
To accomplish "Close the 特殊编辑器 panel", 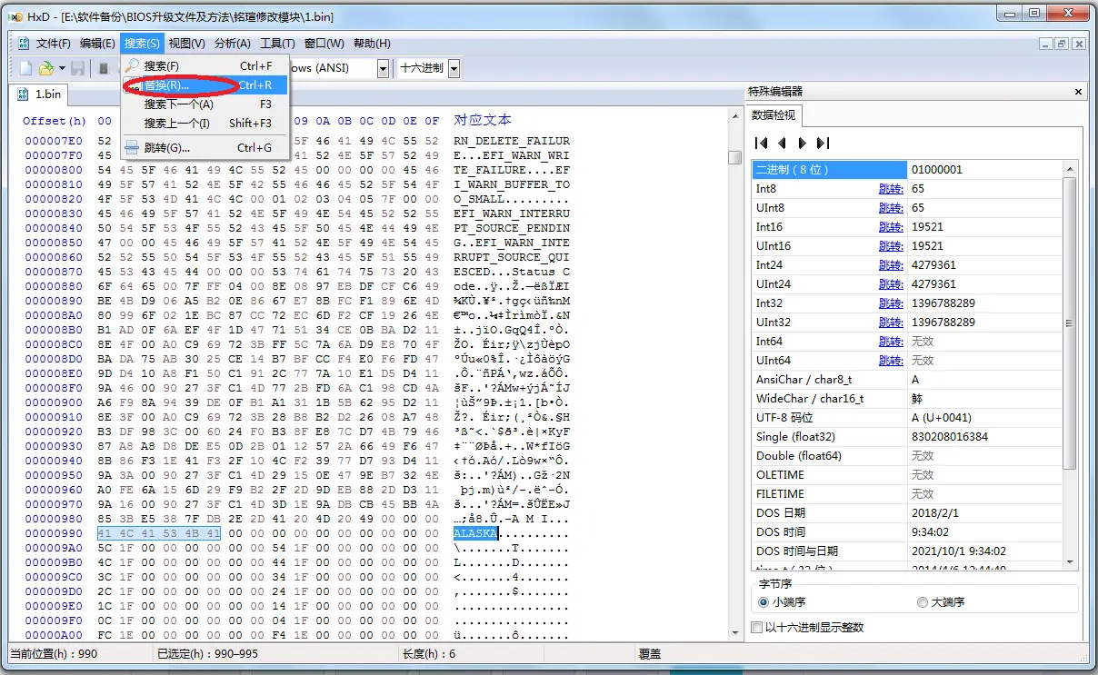I will pos(1078,92).
